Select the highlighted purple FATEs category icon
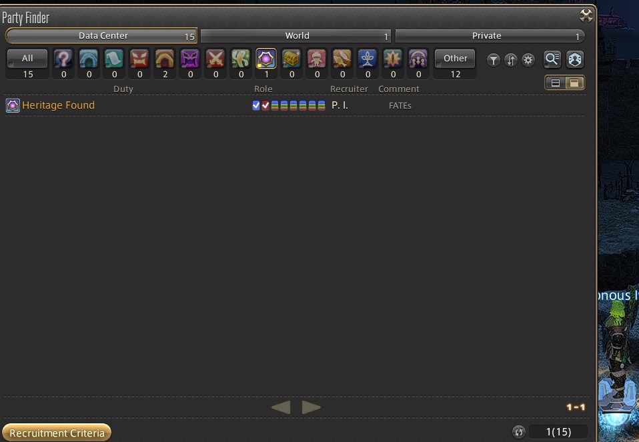Screen dimensions: 639x442 coord(265,59)
